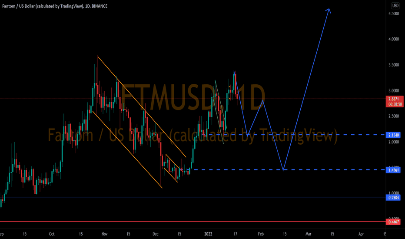Click the current price 2.8371 label
Viewport: 405px width, 239px height.
[395, 99]
